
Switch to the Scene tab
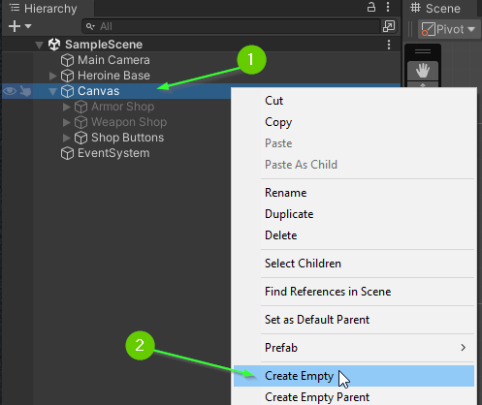point(435,9)
